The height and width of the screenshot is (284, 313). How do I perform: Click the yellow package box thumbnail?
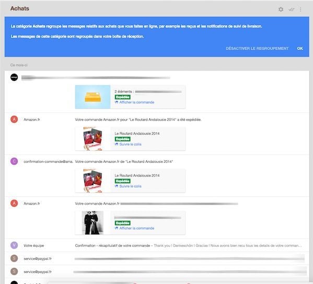click(92, 97)
